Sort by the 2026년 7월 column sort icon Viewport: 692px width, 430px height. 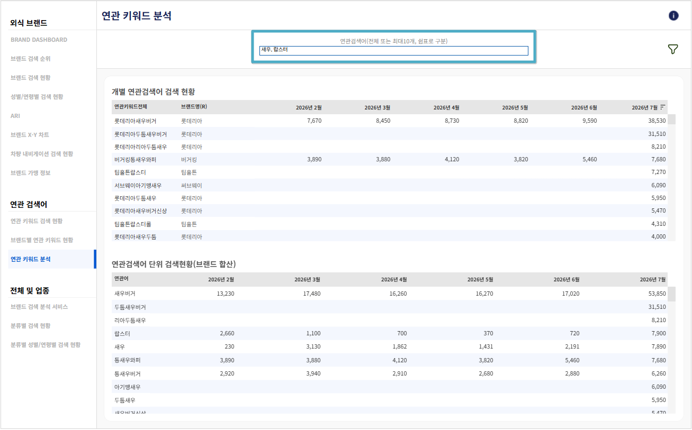click(x=663, y=107)
